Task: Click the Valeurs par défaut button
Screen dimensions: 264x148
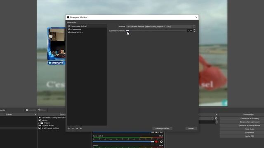Action: [x=162, y=128]
